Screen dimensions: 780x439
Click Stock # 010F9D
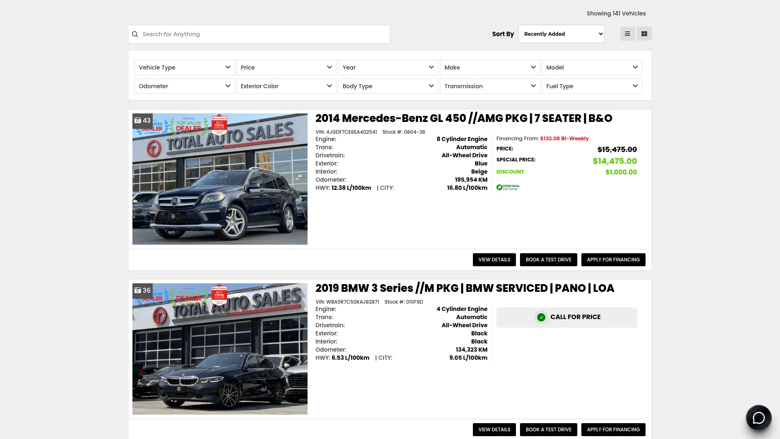click(x=403, y=302)
